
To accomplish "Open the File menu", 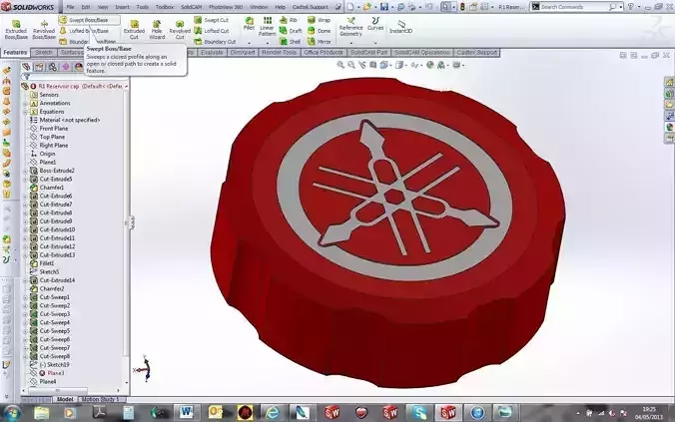I will pyautogui.click(x=70, y=7).
